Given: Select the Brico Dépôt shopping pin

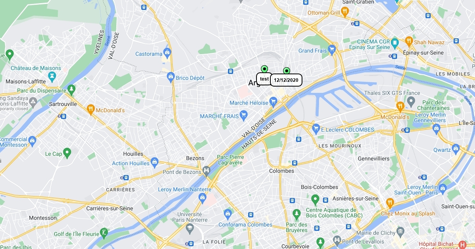Looking at the screenshot, I should point(171,76).
